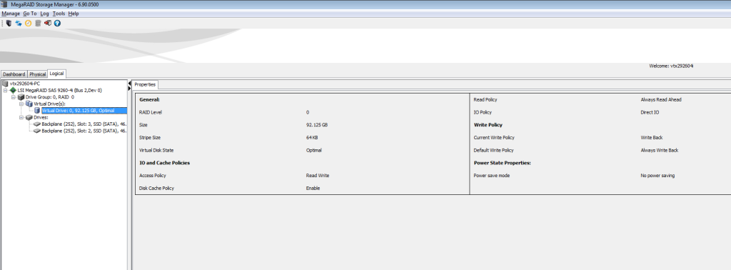The width and height of the screenshot is (731, 270).
Task: Select the Virtual Drive(s) tree label
Action: coord(49,104)
